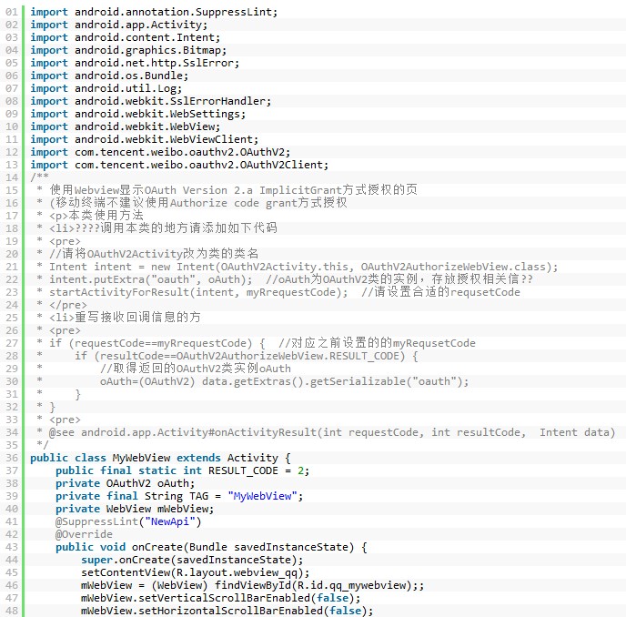
Task: Click the setVerticalScrollBarEnabled(false) line
Action: [x=221, y=598]
